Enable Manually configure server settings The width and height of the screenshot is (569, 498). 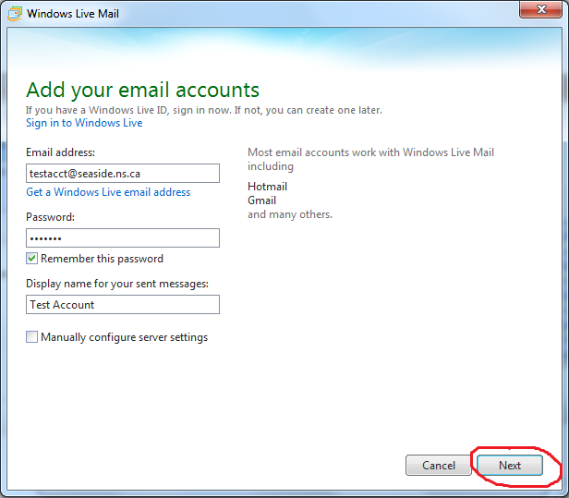coord(31,337)
